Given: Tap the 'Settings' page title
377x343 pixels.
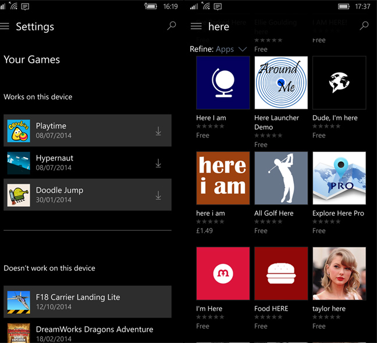Looking at the screenshot, I should coord(35,26).
